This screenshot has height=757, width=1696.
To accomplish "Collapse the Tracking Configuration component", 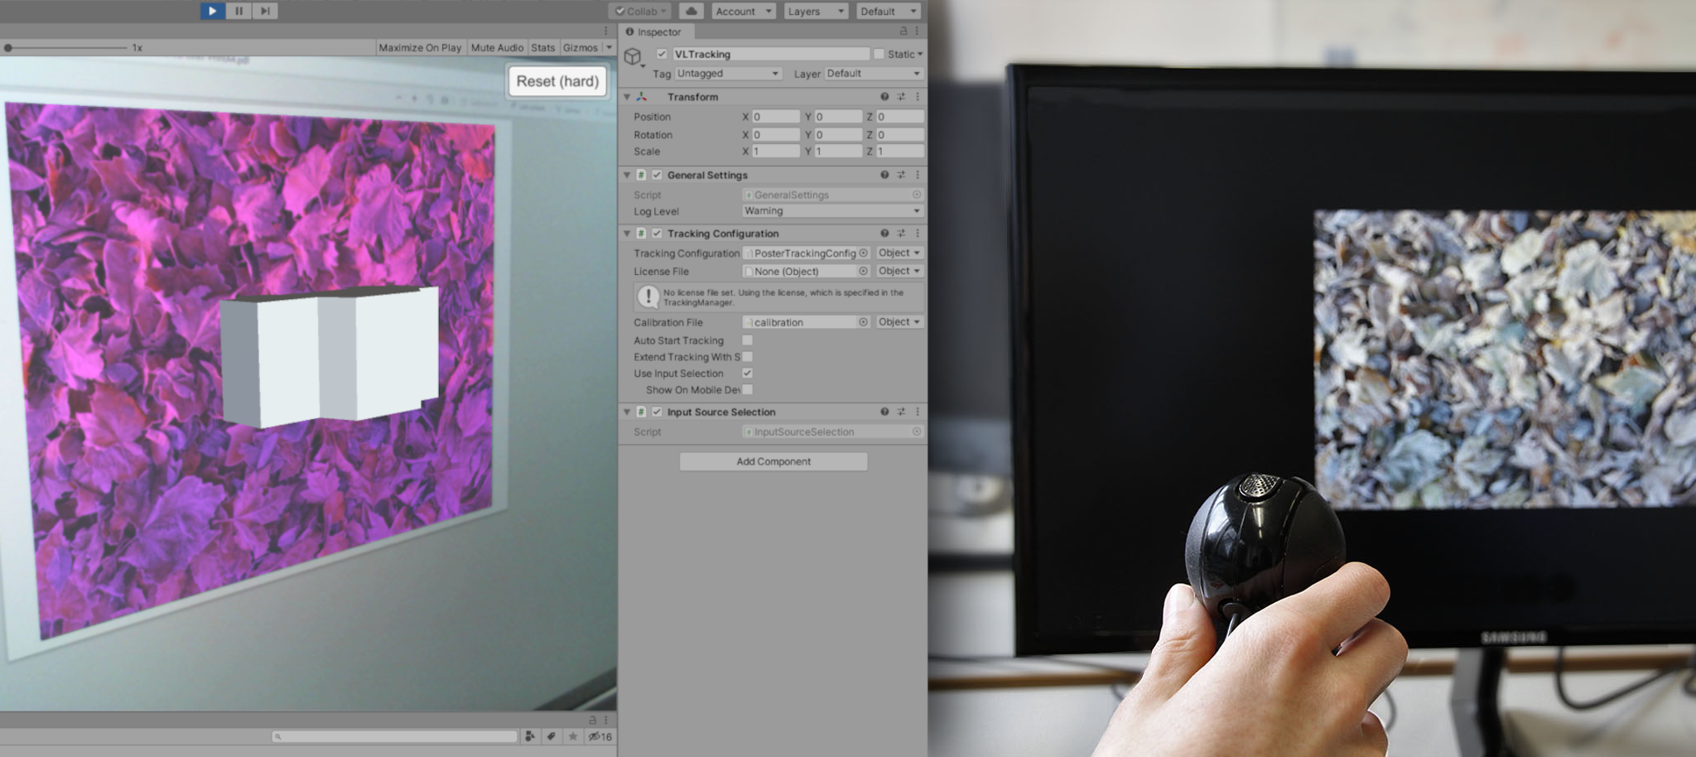I will pos(627,234).
